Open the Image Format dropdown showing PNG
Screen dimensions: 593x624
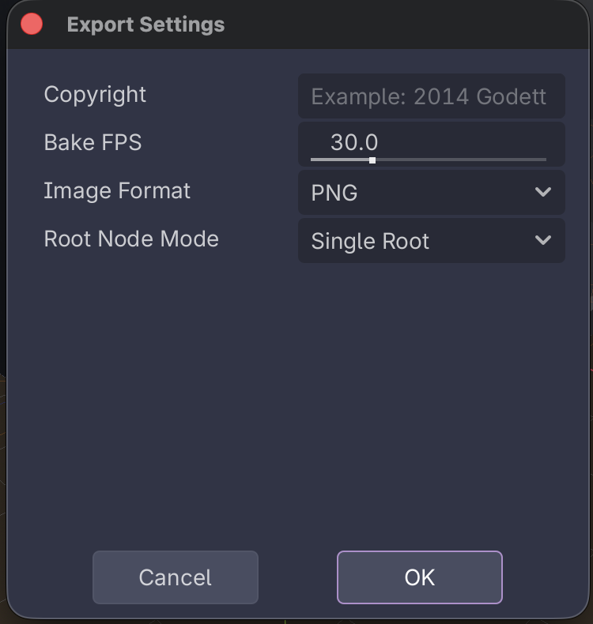[x=431, y=192]
